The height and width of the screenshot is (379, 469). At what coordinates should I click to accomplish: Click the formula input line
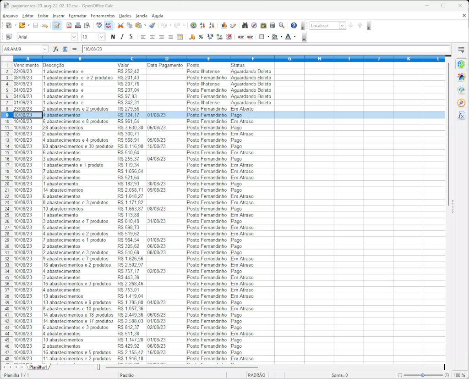click(266, 49)
